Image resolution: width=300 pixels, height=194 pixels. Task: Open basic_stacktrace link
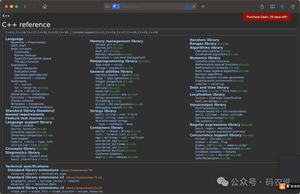(24, 159)
